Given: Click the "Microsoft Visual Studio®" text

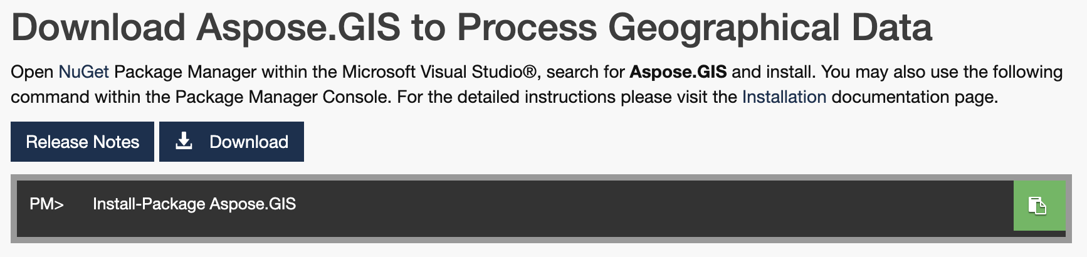Looking at the screenshot, I should coord(439,72).
